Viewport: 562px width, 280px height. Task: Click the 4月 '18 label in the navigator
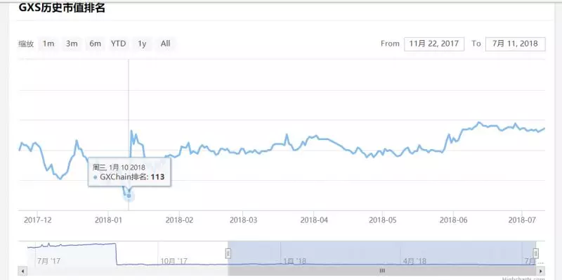tap(414, 261)
